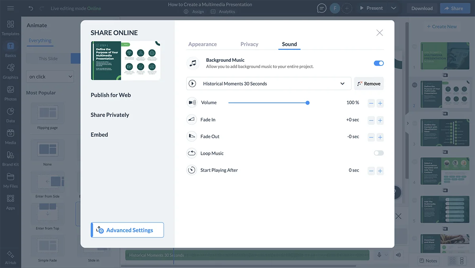Play the Historical Moments 30 Seconds preview
The image size is (475, 268).
(192, 84)
